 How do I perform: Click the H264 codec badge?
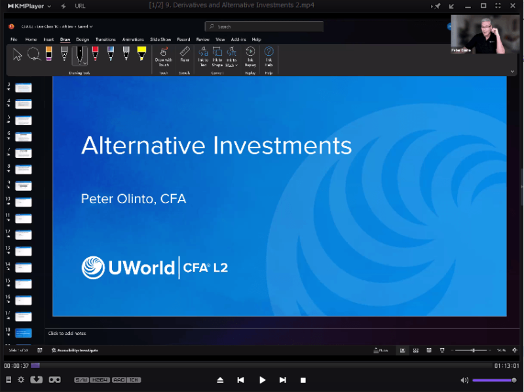coord(100,380)
